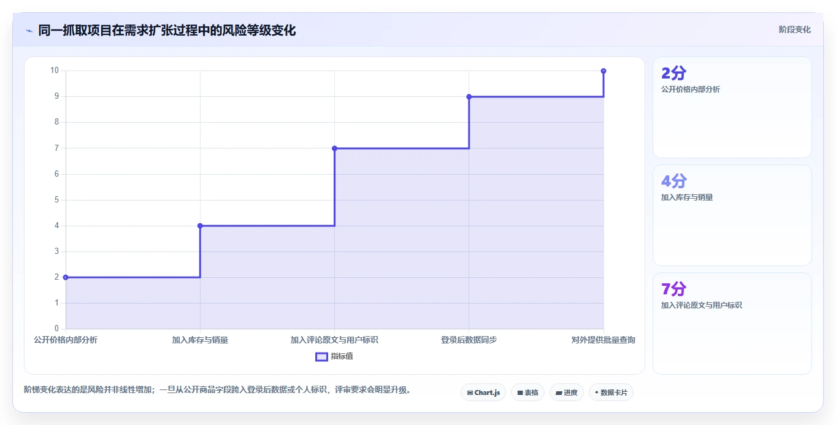Select the Chart.js tag
Image resolution: width=836 pixels, height=425 pixels.
(483, 392)
